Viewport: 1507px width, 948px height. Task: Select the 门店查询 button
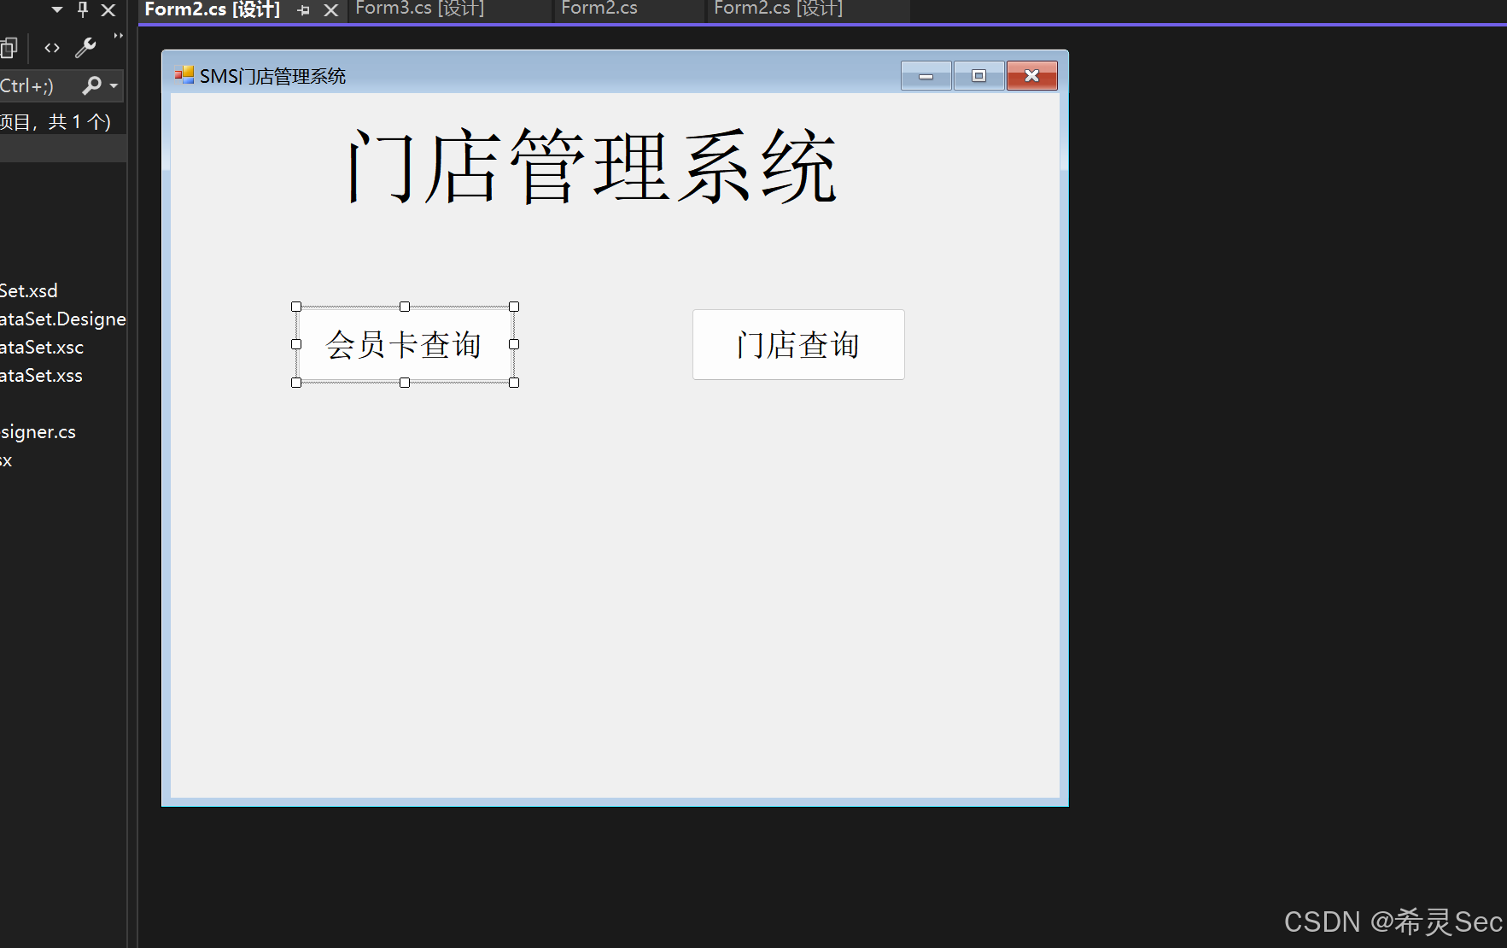(798, 344)
